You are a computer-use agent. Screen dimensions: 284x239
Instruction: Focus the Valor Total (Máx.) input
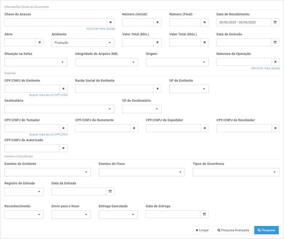185,42
